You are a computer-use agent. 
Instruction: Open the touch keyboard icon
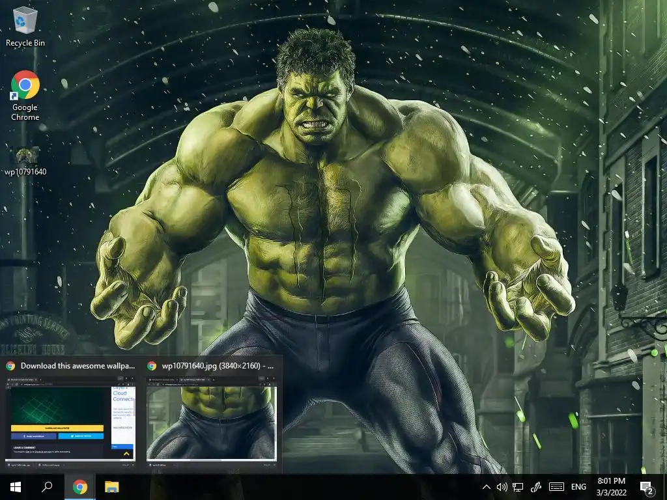[556, 487]
